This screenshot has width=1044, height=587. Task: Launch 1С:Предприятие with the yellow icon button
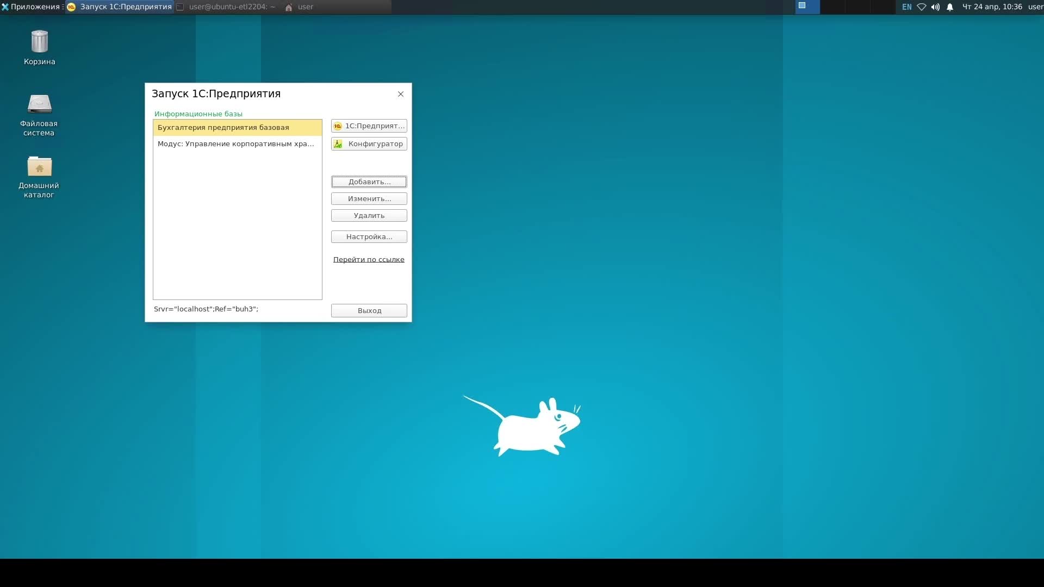pyautogui.click(x=369, y=126)
